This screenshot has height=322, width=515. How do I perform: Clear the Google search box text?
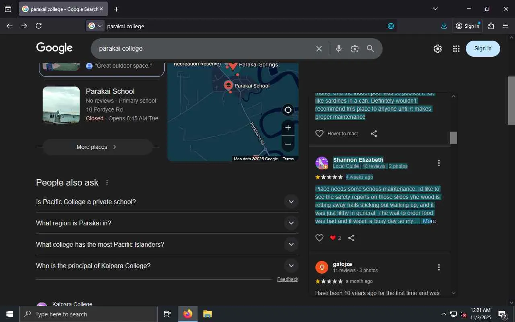319,49
